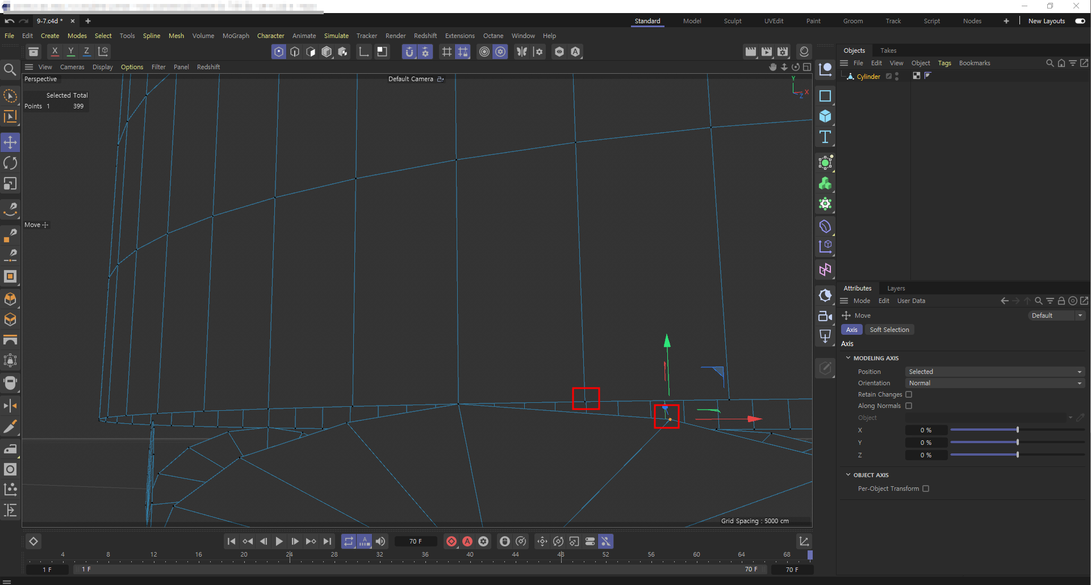
Task: Open viewport Cameras menu
Action: (72, 67)
